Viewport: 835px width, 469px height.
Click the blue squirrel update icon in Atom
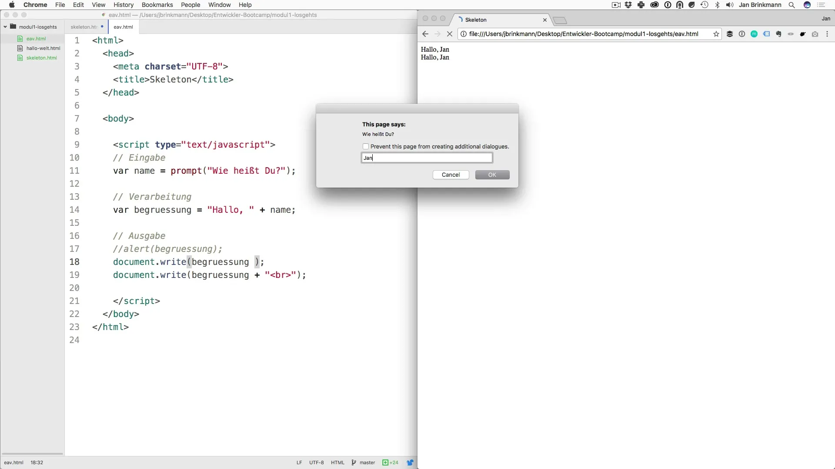[410, 462]
